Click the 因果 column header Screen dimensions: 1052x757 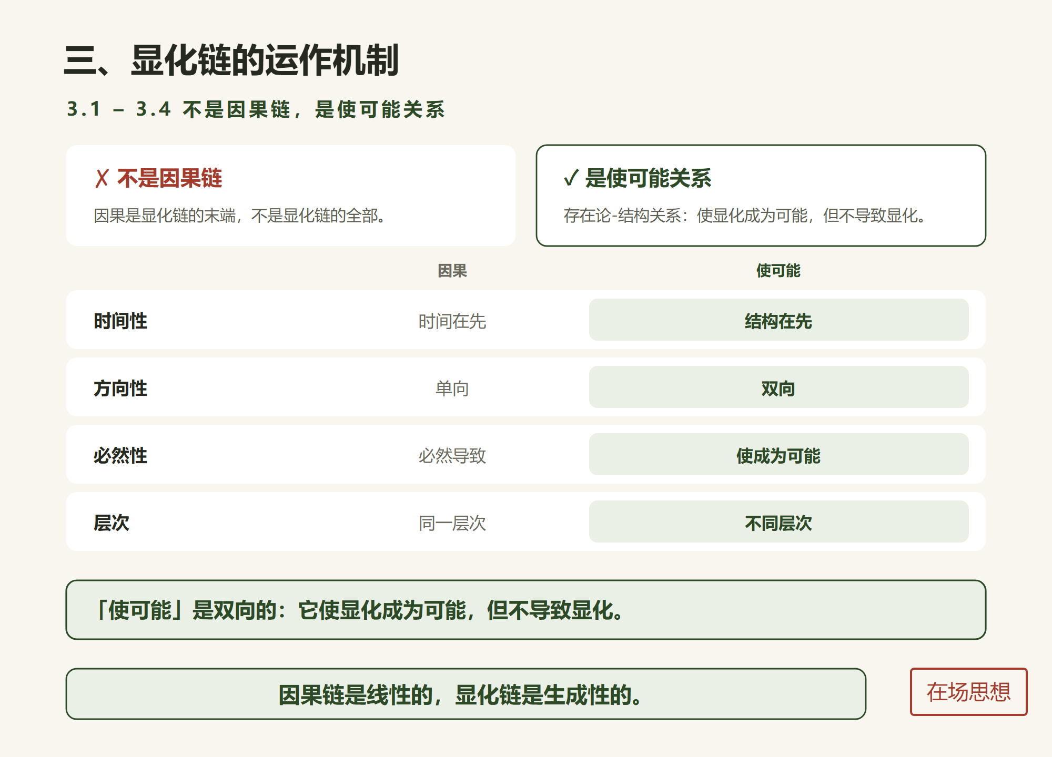pyautogui.click(x=452, y=271)
